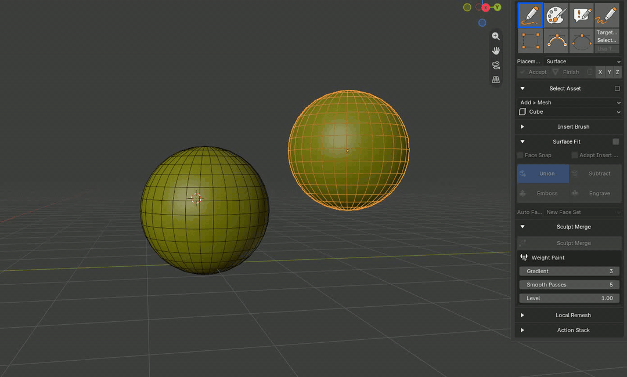627x377 pixels.
Task: Toggle the X axis button
Action: 600,72
